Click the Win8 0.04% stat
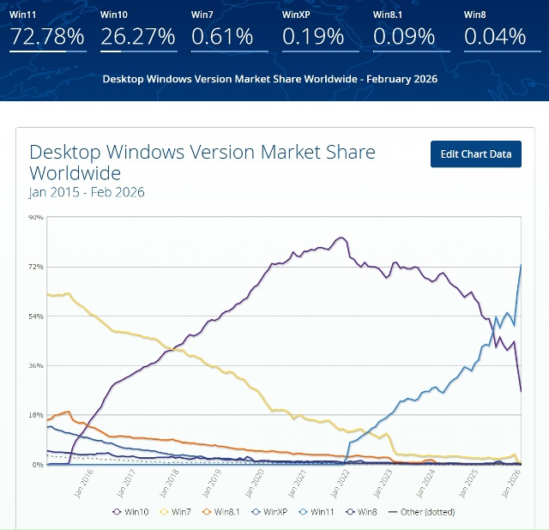This screenshot has width=549, height=530. [495, 30]
